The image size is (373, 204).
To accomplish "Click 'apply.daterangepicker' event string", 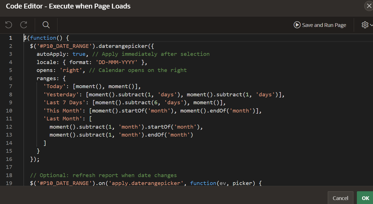I will (147, 183).
